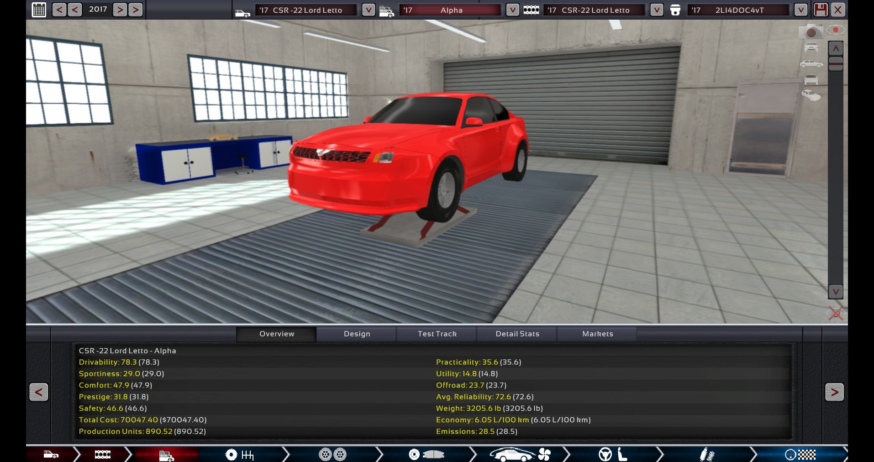The height and width of the screenshot is (462, 874).
Task: Save the design with floppy disk icon
Action: pos(821,10)
